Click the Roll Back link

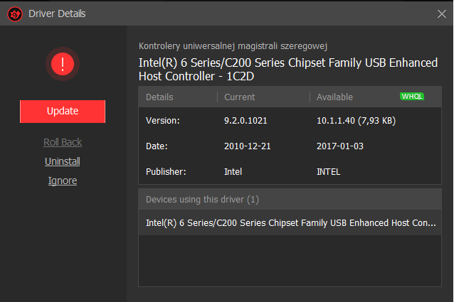coord(63,142)
